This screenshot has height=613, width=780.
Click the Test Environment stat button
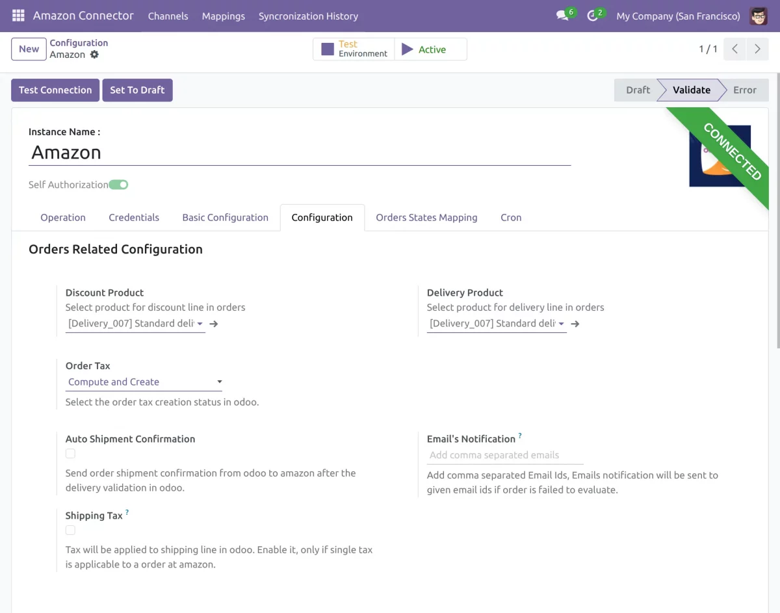pos(354,49)
